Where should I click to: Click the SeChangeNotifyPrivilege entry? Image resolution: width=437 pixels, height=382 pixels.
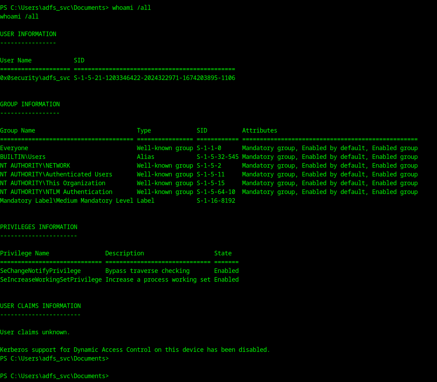click(x=40, y=271)
